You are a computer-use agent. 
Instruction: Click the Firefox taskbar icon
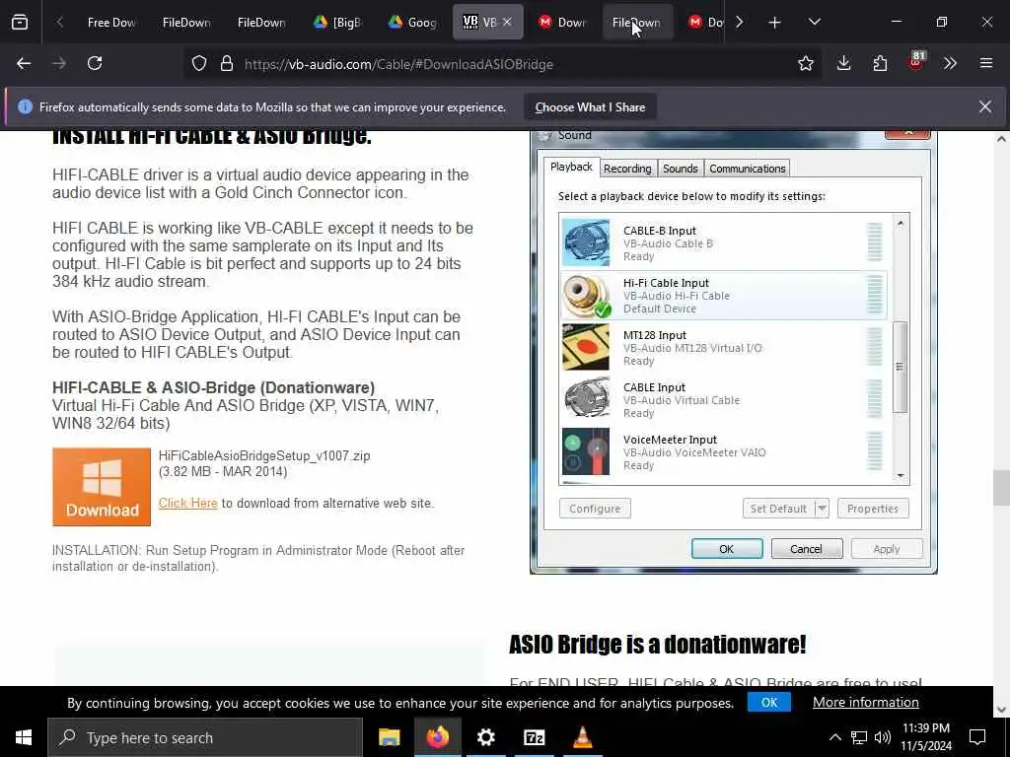click(x=437, y=737)
